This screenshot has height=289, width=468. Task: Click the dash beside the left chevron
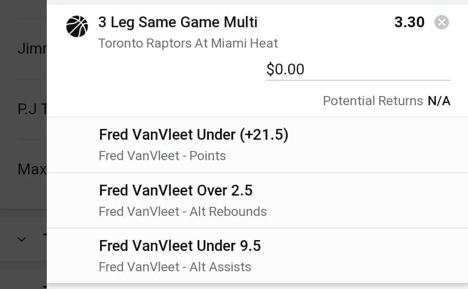[x=45, y=235]
